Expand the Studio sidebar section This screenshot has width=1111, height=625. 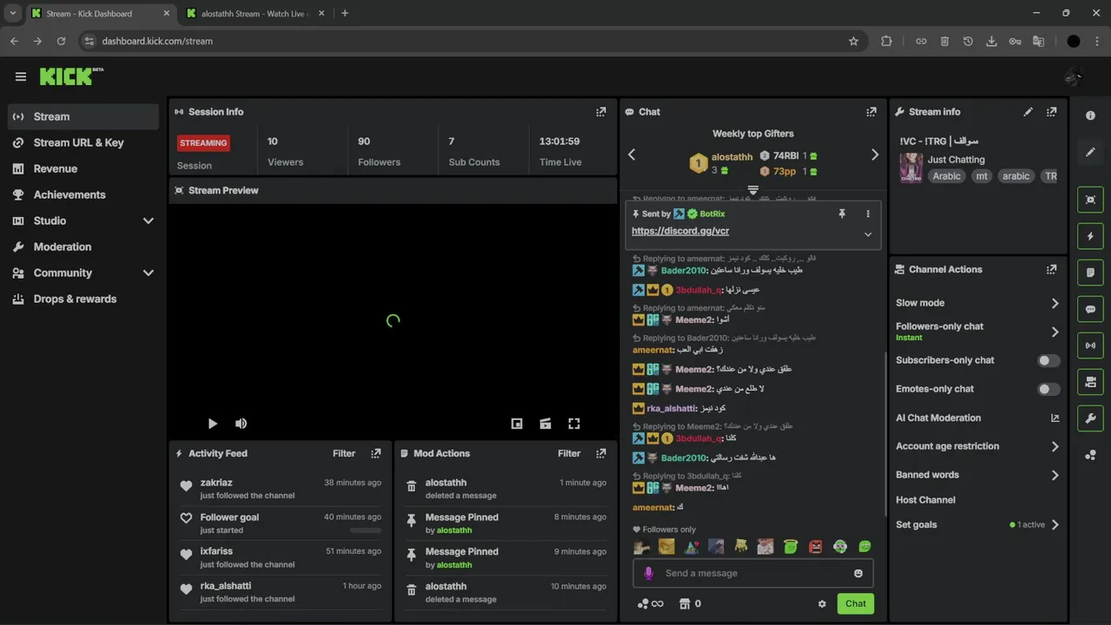point(148,220)
